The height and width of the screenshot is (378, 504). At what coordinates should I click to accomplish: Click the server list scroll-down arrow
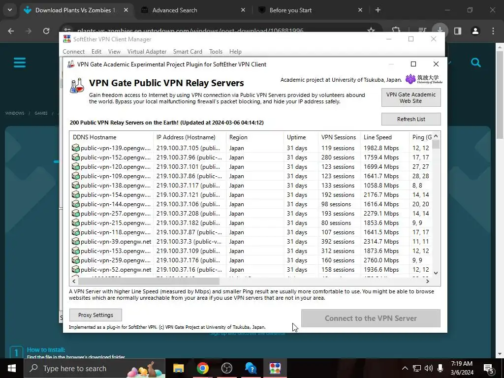[436, 273]
